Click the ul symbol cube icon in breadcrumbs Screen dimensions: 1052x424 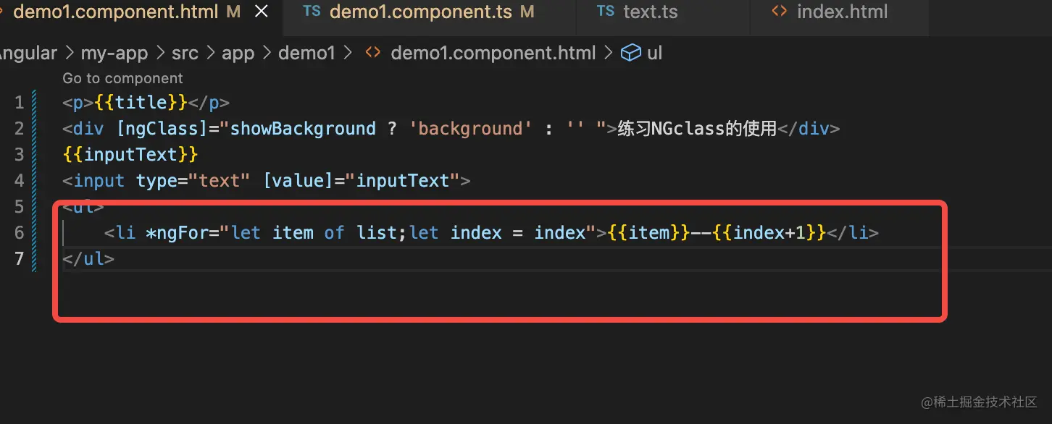click(632, 53)
